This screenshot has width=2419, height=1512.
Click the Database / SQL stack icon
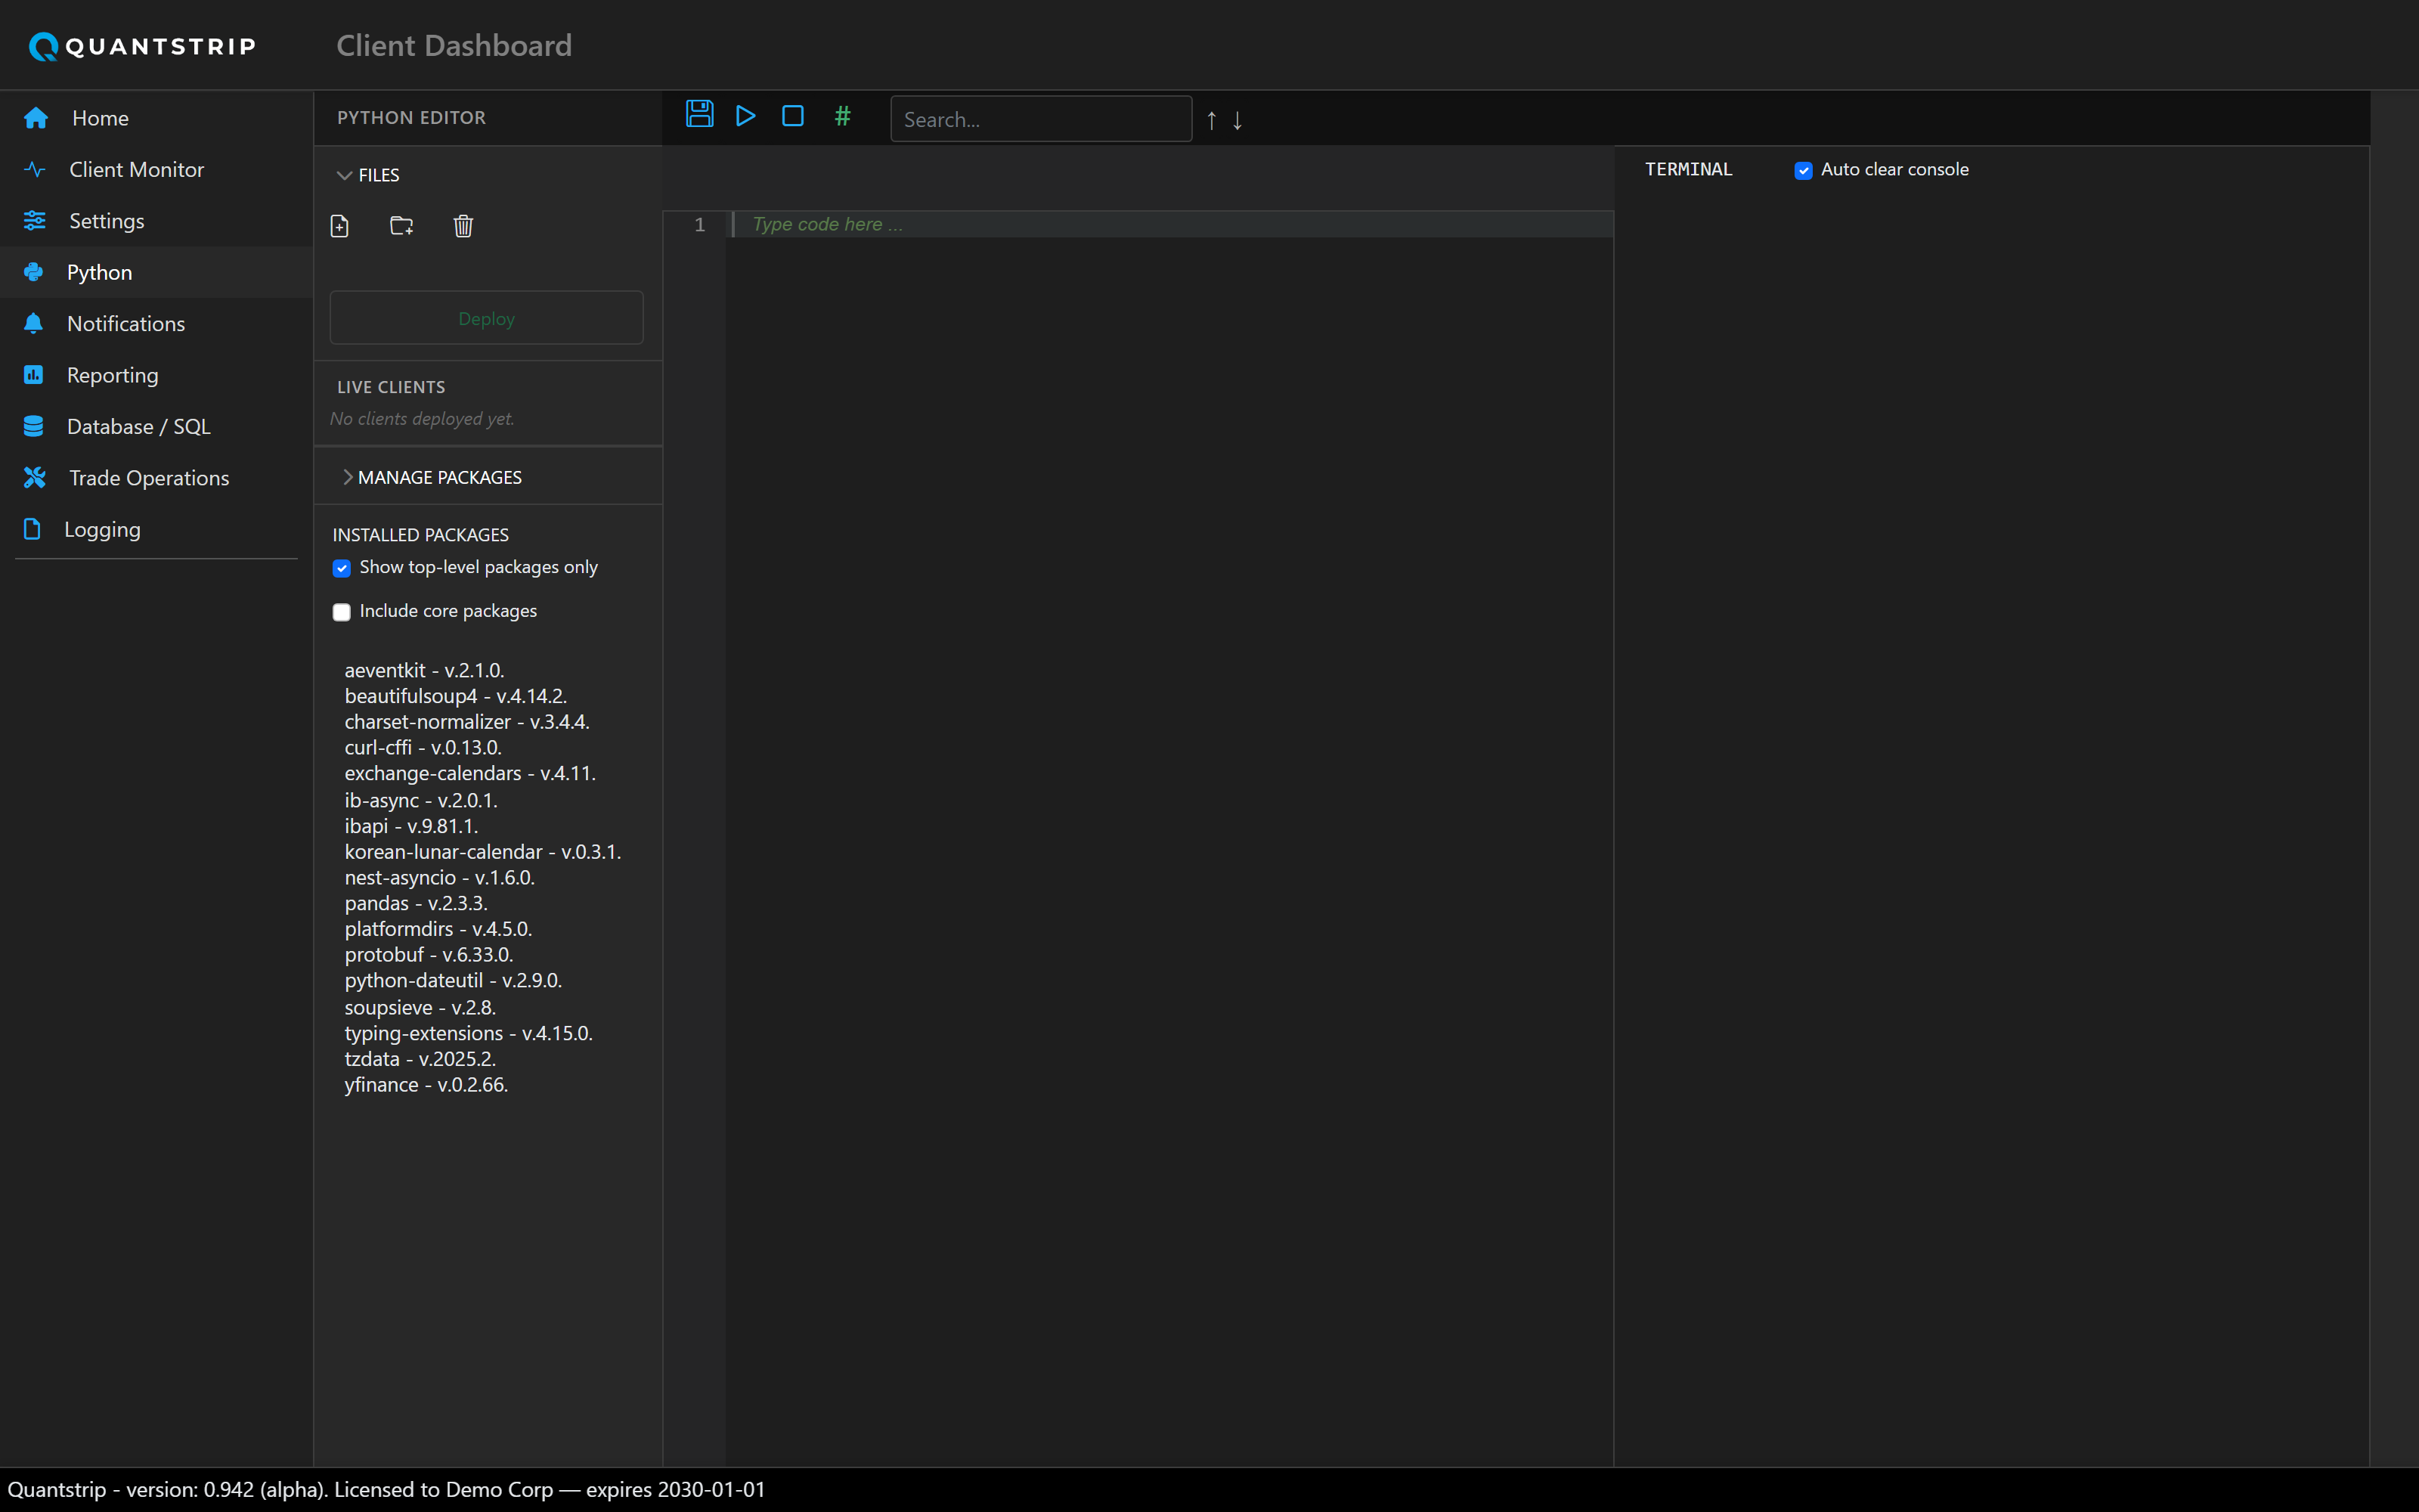tap(33, 426)
